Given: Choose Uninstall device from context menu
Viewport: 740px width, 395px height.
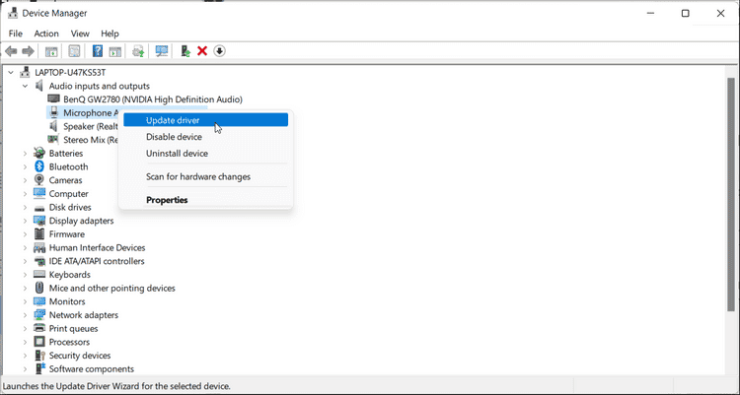Looking at the screenshot, I should pos(206,154).
